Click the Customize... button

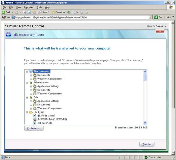click(34, 128)
